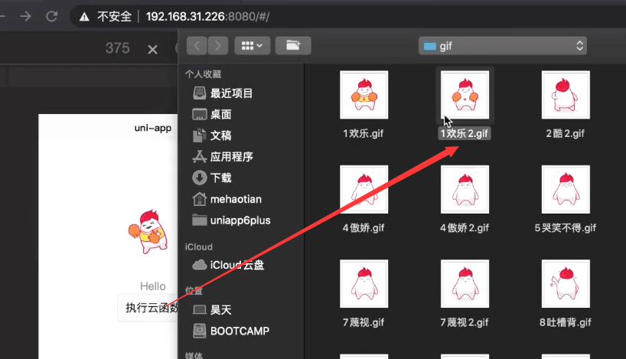Select BOOTCAMP drive in sidebar
This screenshot has height=359, width=626.
(x=241, y=331)
